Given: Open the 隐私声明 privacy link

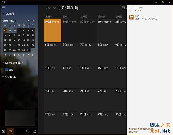Looking at the screenshot, I should [x=133, y=132].
